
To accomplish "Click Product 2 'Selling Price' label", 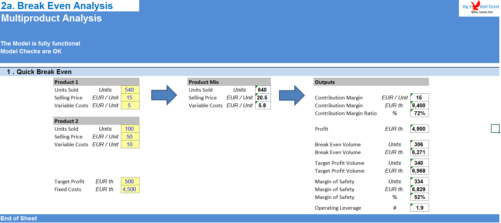I will (68, 137).
